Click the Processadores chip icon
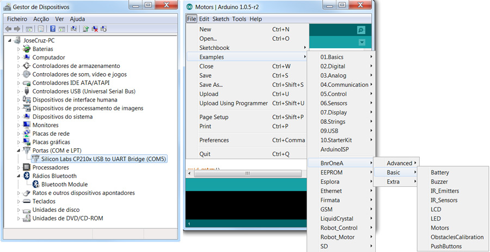Screen dimensions: 490x252 pos(27,167)
